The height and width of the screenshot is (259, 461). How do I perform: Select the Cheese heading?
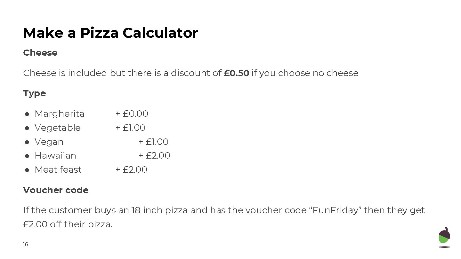click(40, 53)
